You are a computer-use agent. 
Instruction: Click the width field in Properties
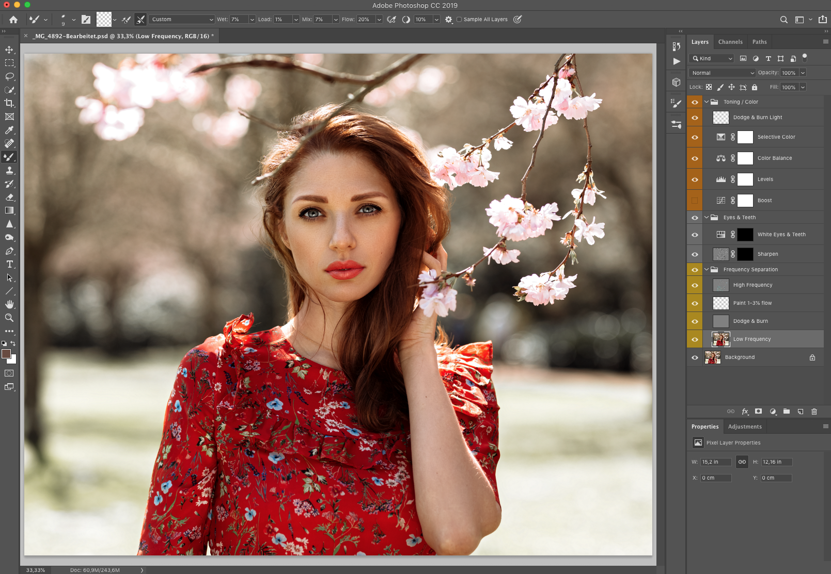tap(716, 462)
